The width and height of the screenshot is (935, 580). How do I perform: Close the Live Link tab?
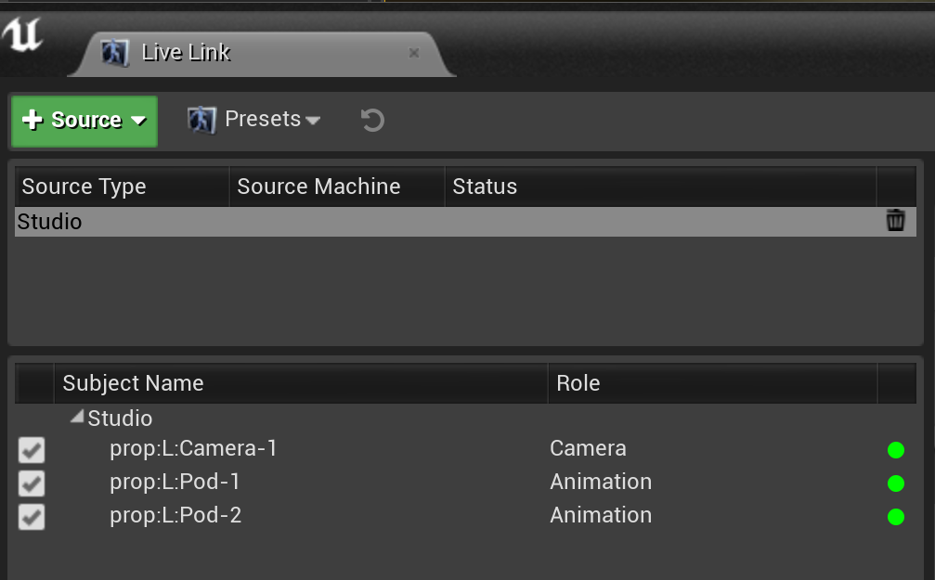(414, 53)
